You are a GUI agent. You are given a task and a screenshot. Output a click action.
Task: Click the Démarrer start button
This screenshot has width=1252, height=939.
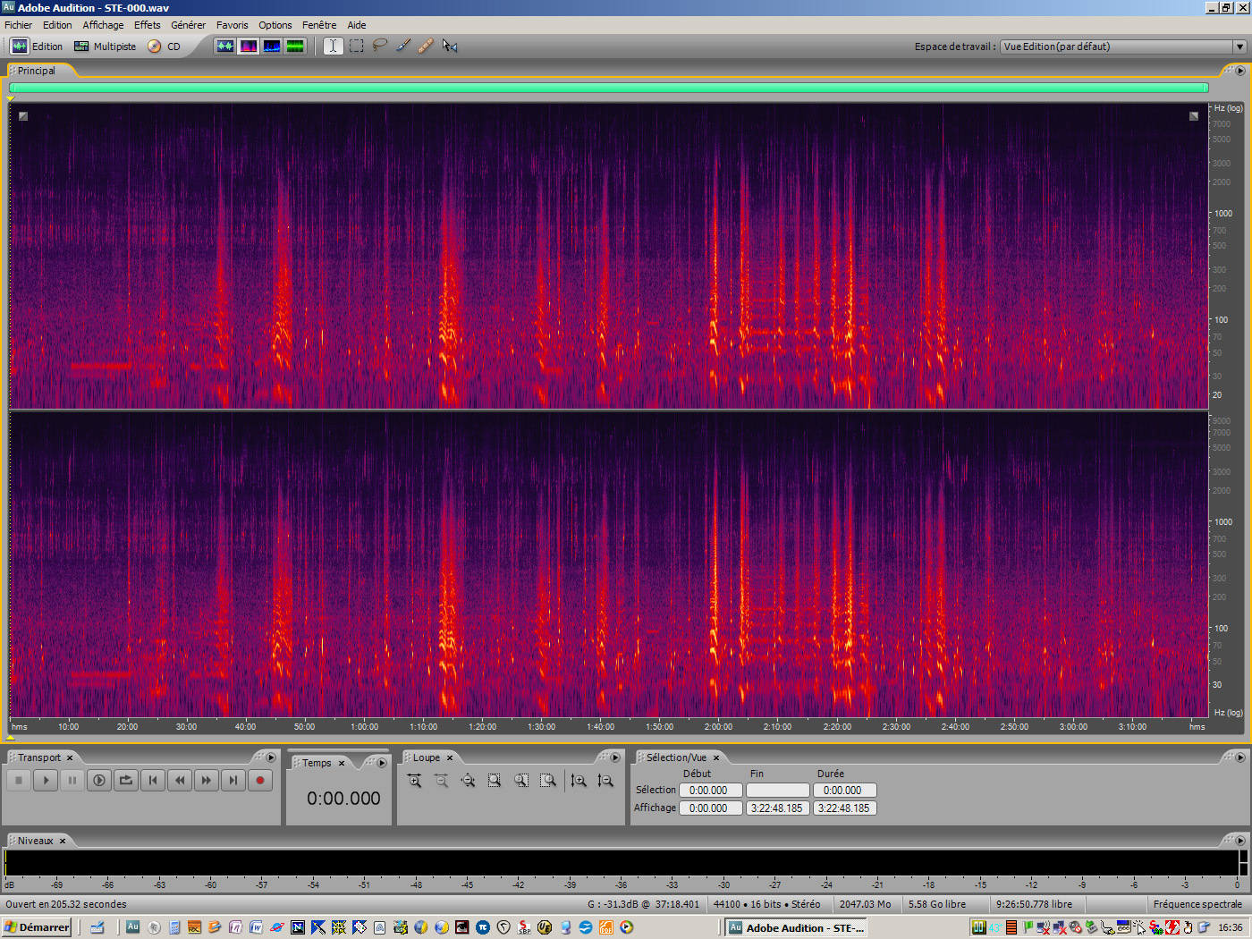[37, 927]
